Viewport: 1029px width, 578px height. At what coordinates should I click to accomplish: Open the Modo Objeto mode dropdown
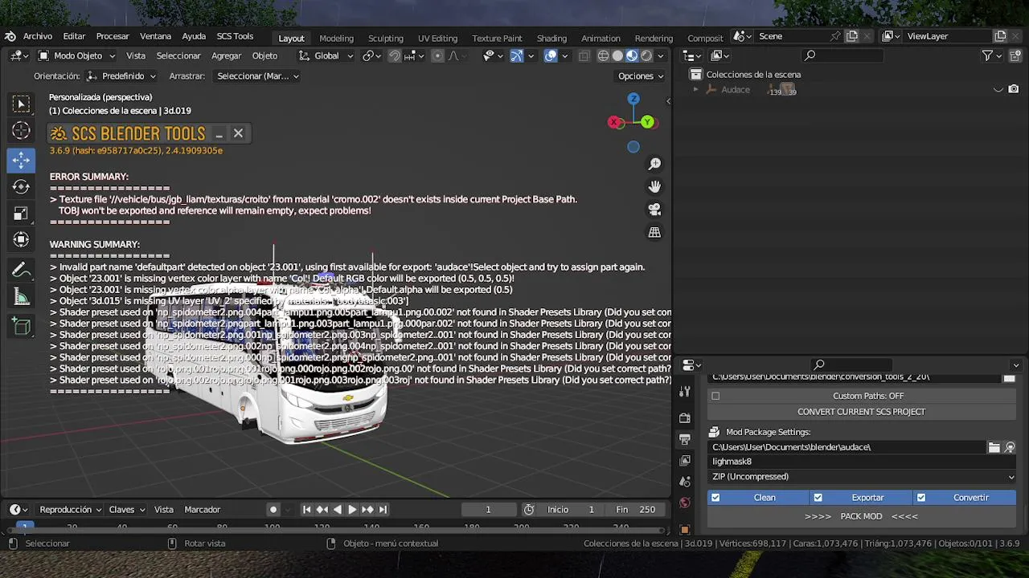[x=77, y=55]
